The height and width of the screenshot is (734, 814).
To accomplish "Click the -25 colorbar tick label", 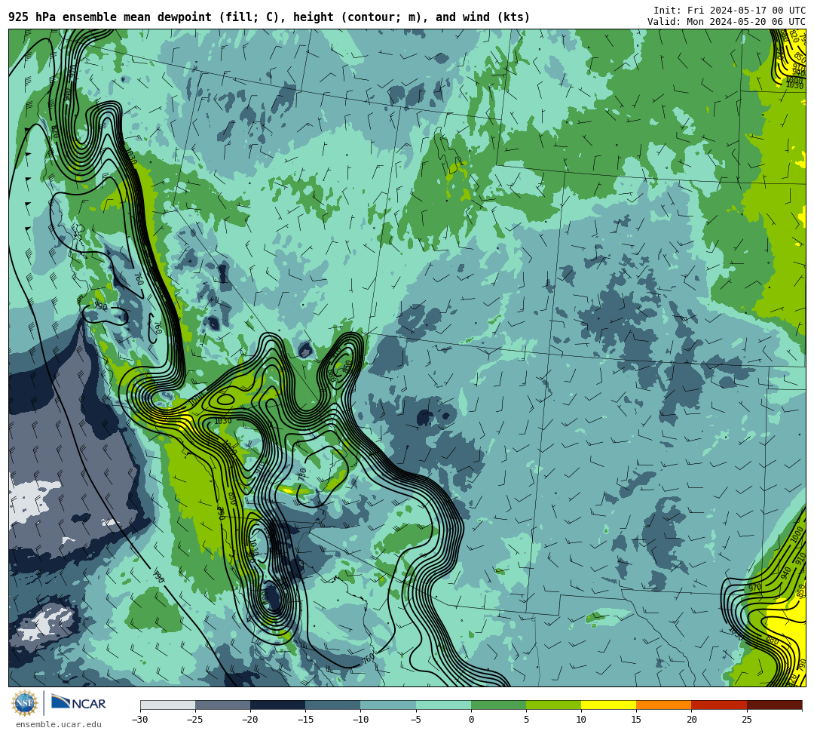I will coord(195,720).
